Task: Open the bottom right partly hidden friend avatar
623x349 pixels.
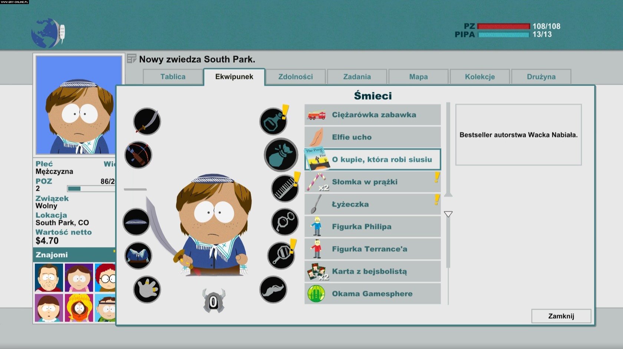Action: (105, 308)
